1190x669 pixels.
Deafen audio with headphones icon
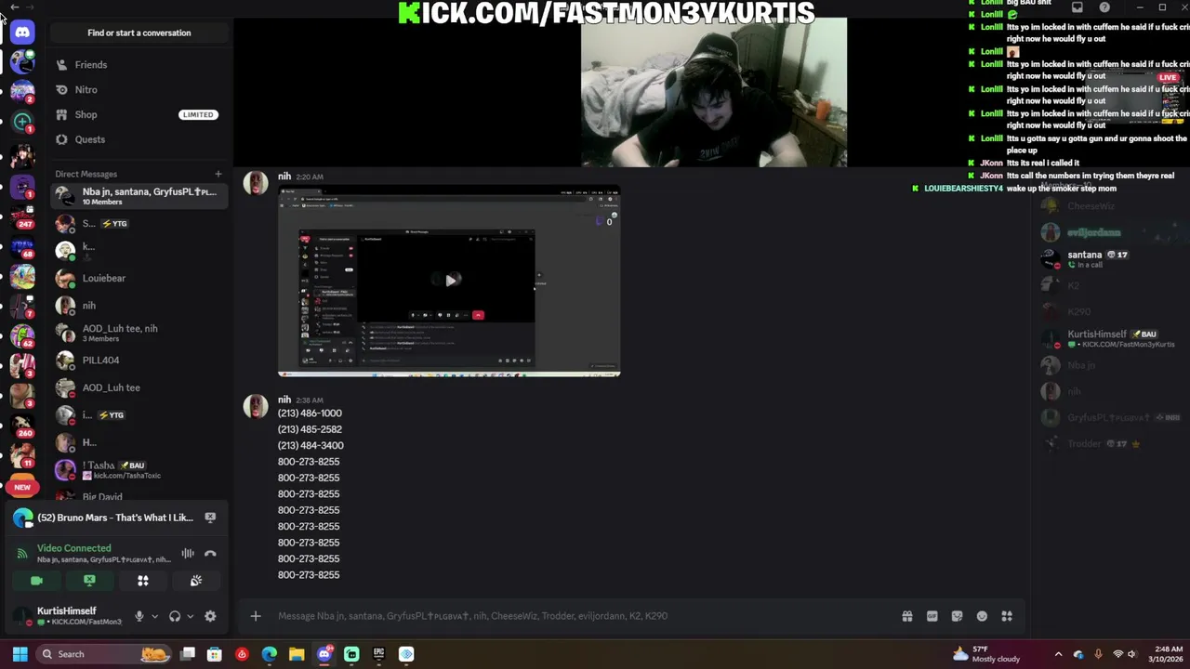tap(174, 616)
